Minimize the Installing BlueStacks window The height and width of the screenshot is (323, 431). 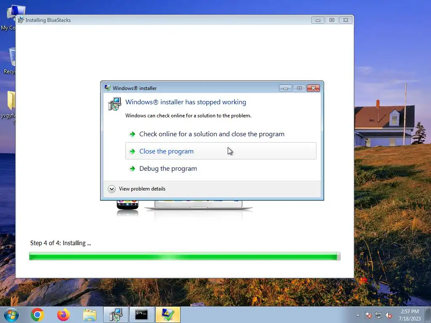tap(318, 20)
